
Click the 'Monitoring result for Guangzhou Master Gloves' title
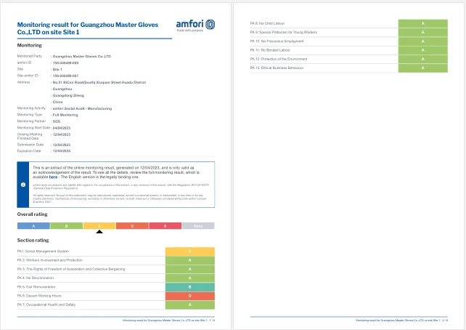[x=88, y=28]
